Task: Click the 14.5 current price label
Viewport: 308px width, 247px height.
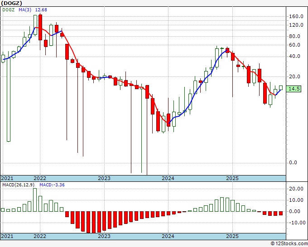Action: pos(294,89)
